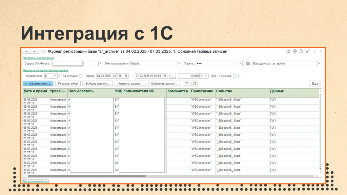Open the 10 000 record limit dropdown
Image resolution: width=347 pixels, height=195 pixels.
[x=202, y=76]
